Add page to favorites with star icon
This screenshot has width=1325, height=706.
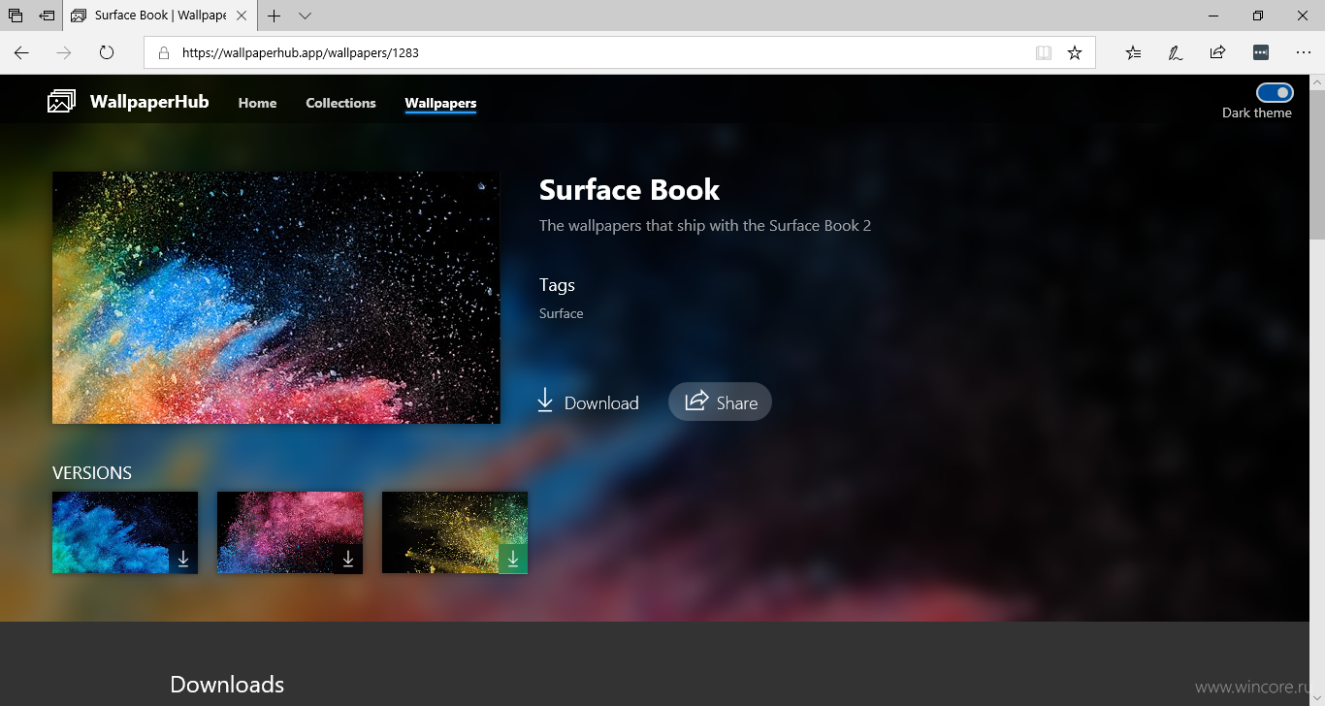coord(1075,52)
